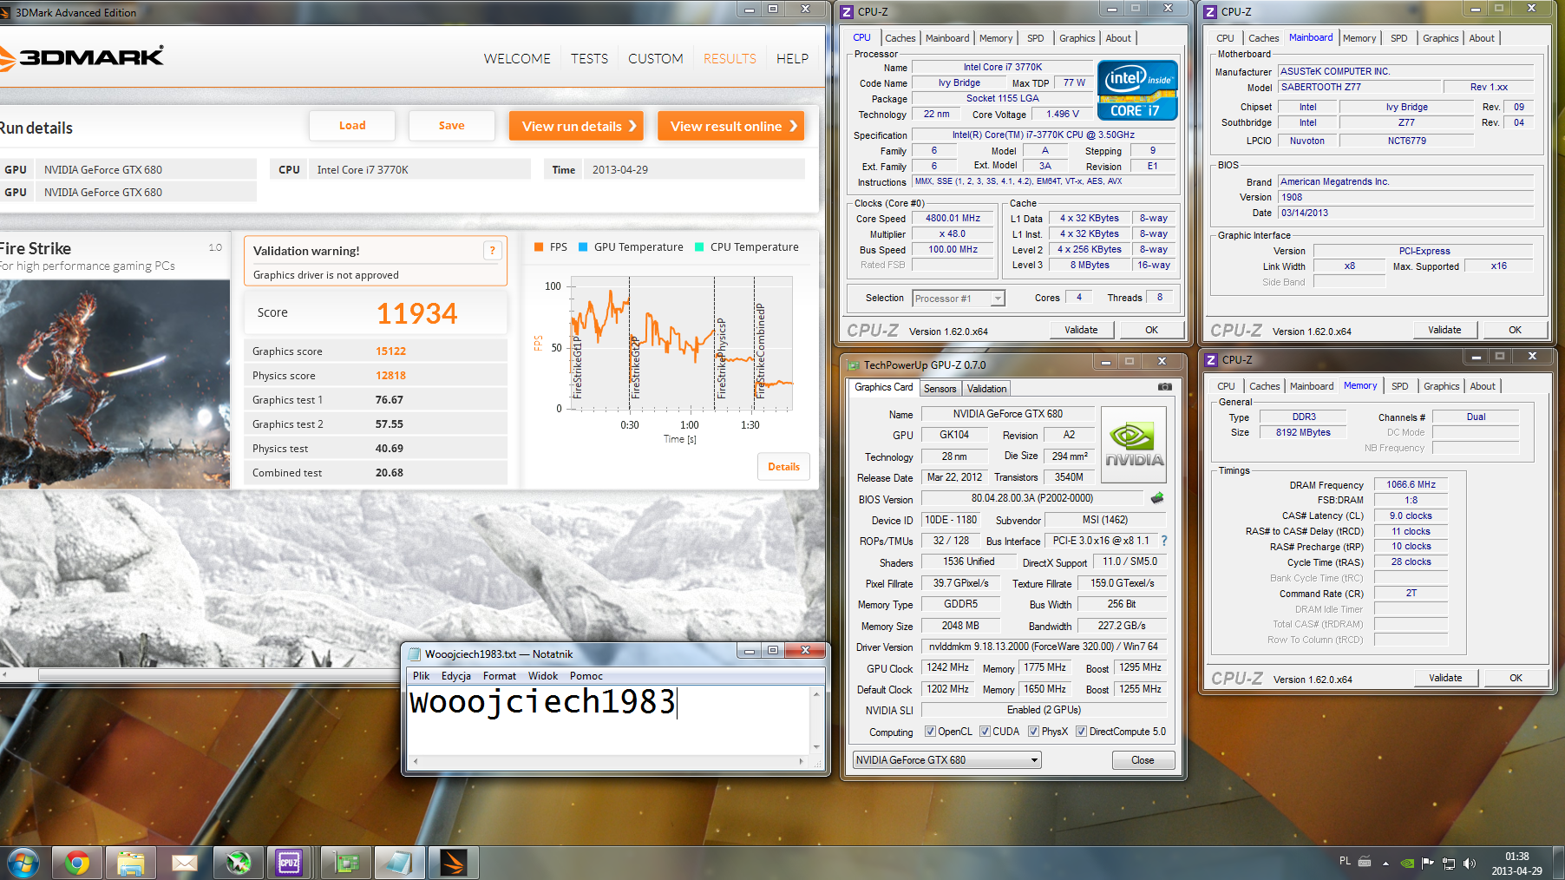1565x880 pixels.
Task: Click the NVIDIA tray icon
Action: [1407, 863]
